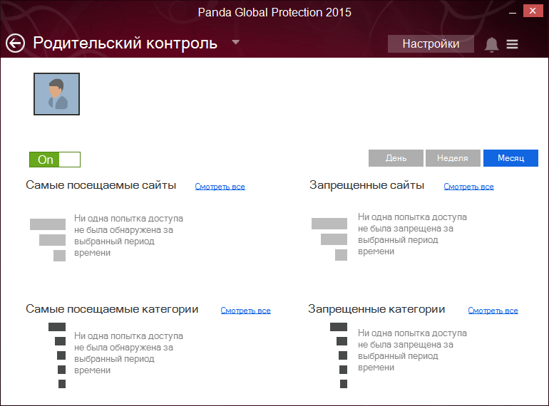
Task: Switch period to День
Action: click(x=396, y=158)
